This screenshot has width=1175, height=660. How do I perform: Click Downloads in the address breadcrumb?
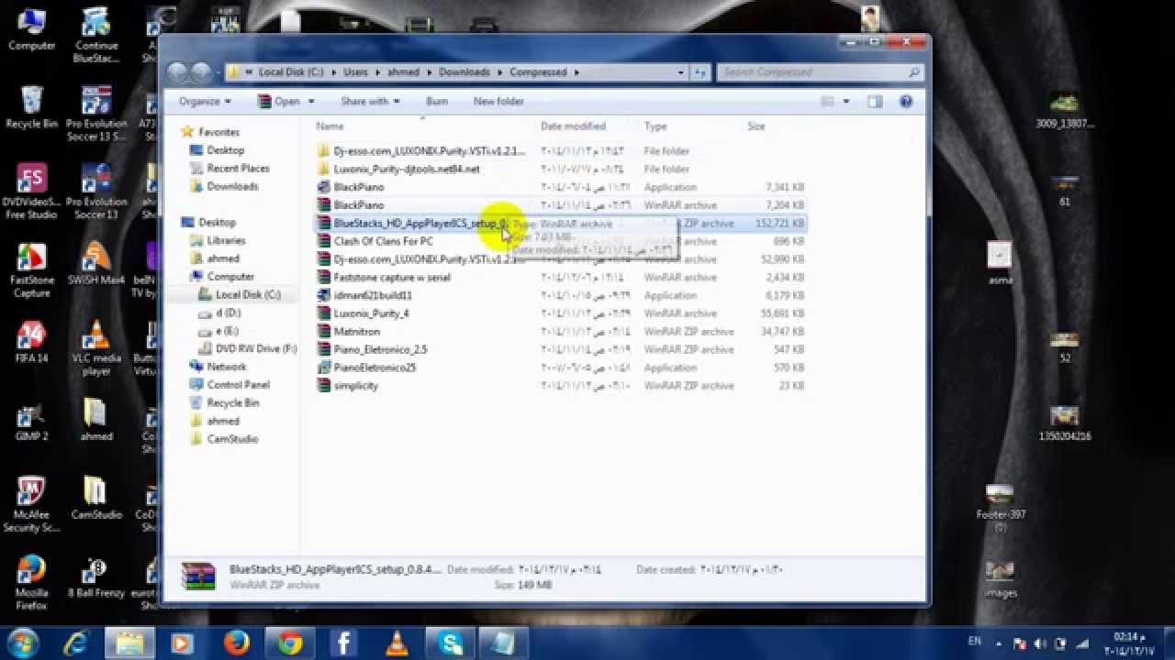(x=464, y=72)
